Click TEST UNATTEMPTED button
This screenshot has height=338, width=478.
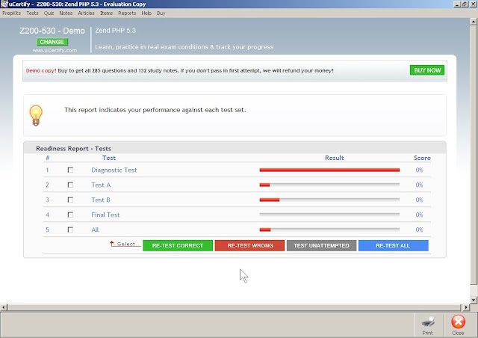pyautogui.click(x=321, y=245)
